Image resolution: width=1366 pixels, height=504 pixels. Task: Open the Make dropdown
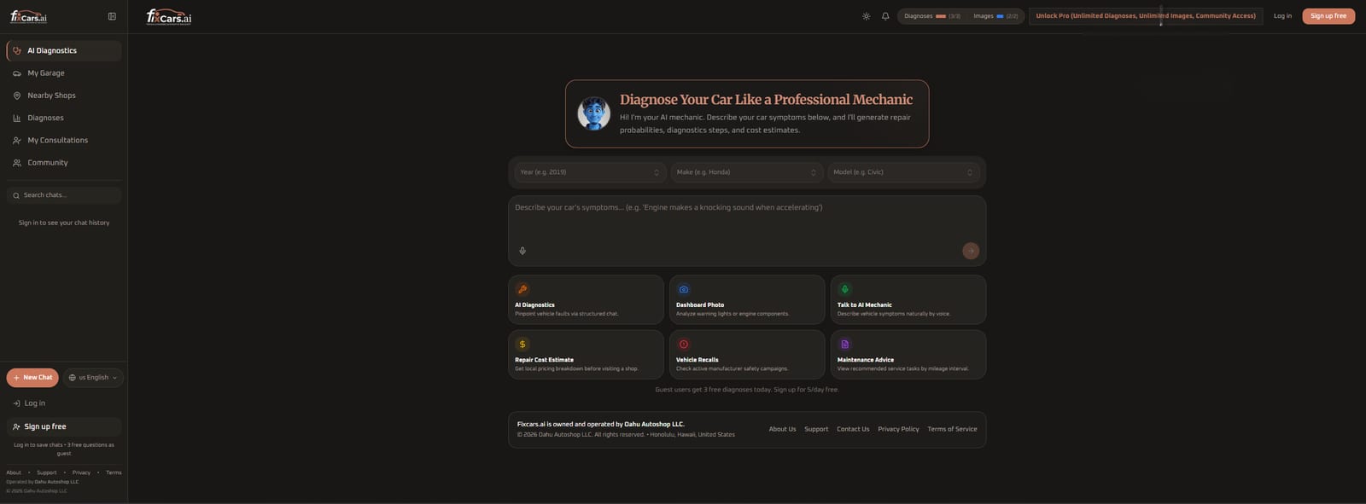747,172
